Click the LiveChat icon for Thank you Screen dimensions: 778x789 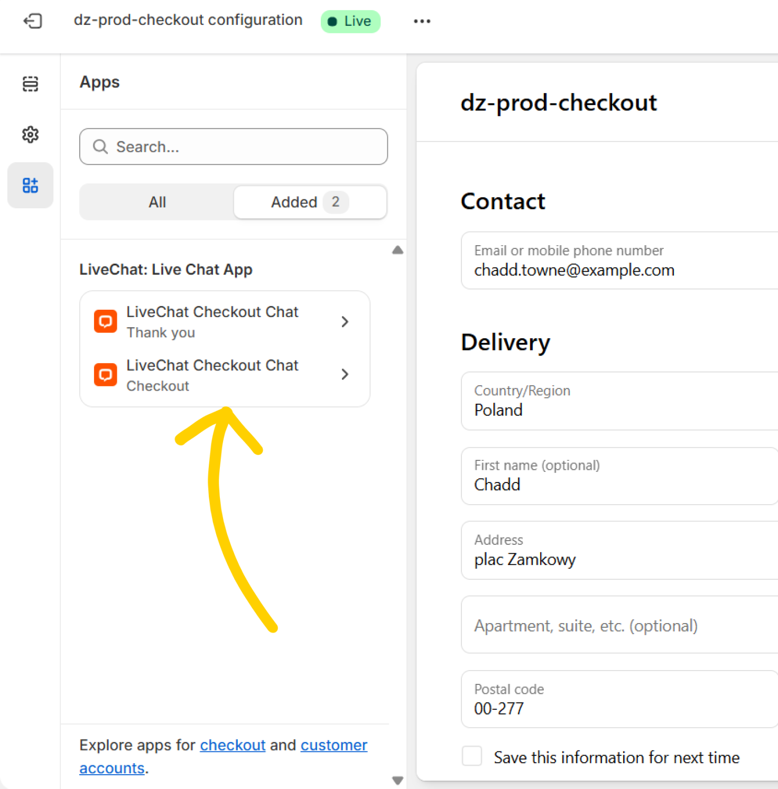pos(105,321)
